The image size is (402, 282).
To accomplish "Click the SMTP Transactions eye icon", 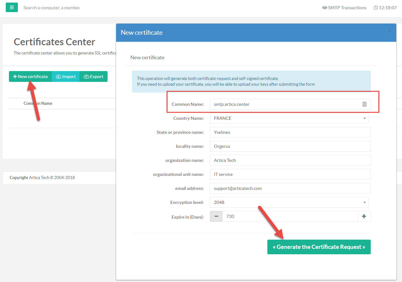I will [324, 8].
